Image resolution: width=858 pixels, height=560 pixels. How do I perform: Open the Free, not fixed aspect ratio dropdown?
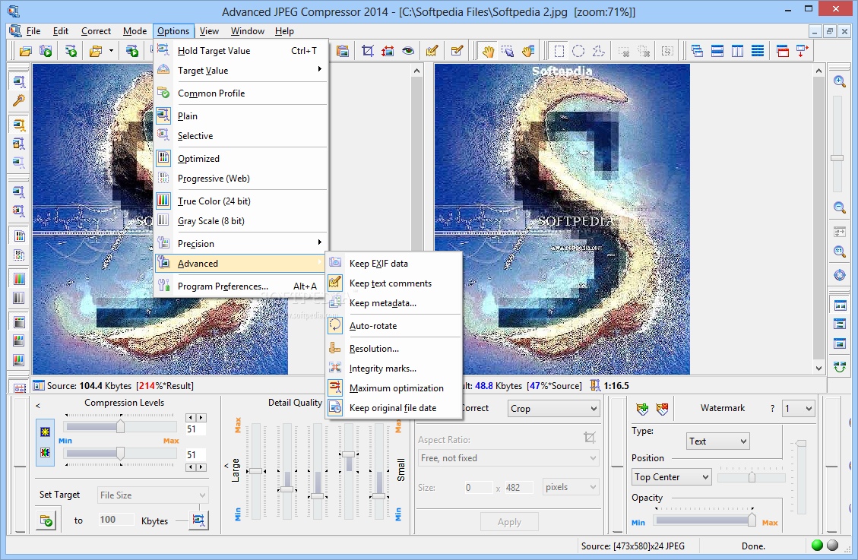pos(508,458)
